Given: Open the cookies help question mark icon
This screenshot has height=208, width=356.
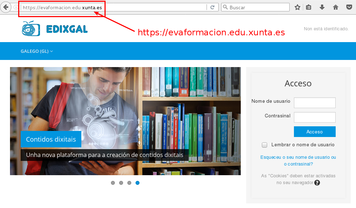Looking at the screenshot, I should [317, 182].
